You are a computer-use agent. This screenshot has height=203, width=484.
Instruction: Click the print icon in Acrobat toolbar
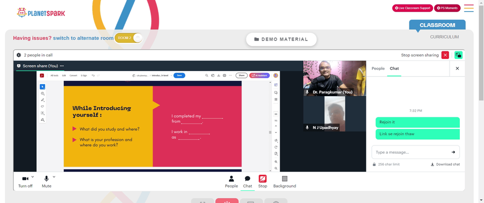tap(225, 75)
